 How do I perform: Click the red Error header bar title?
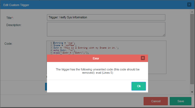pos(96,58)
